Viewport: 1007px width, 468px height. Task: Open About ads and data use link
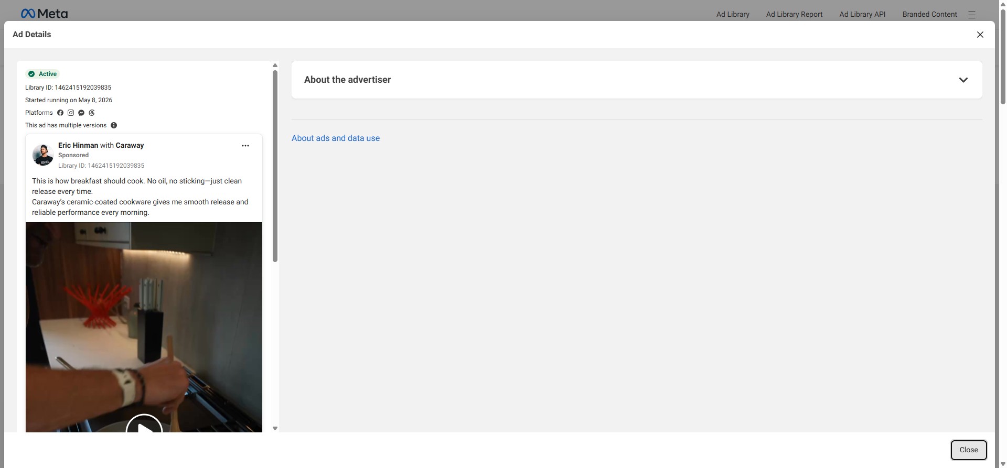[x=336, y=138]
